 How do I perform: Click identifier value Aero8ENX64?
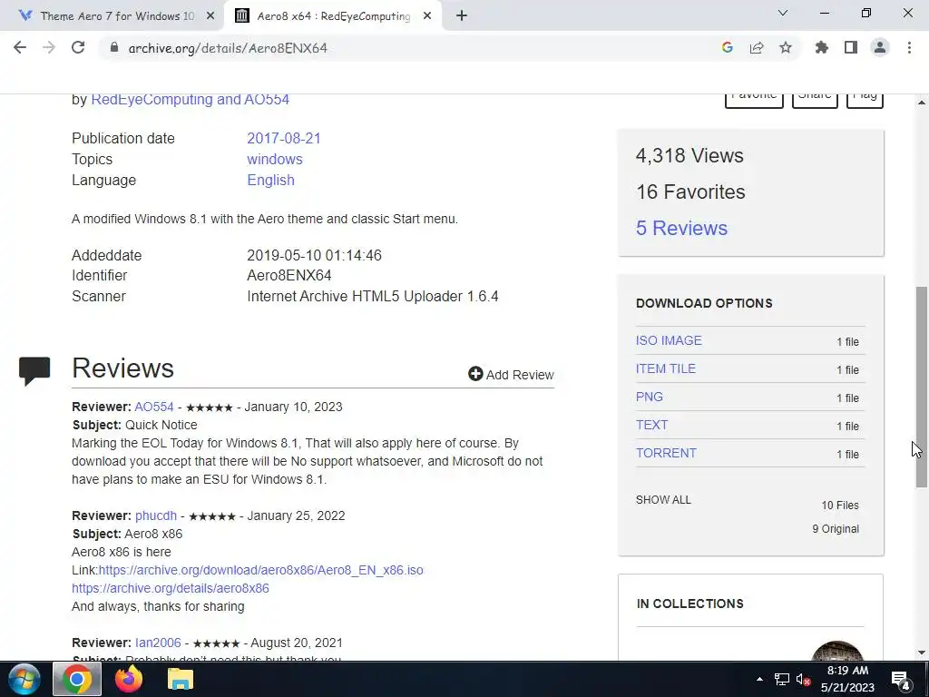coord(289,275)
